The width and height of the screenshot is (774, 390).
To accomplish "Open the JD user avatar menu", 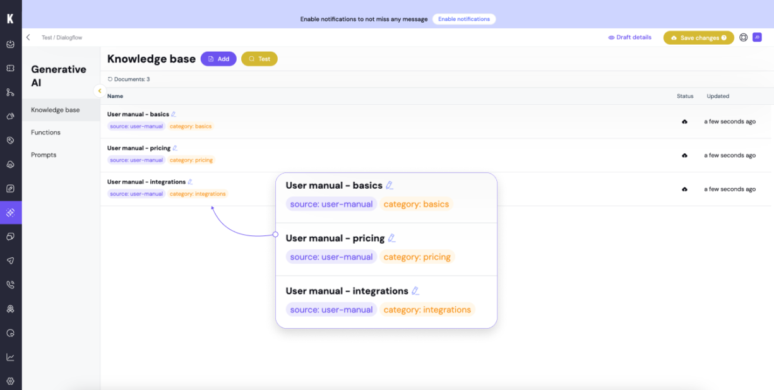I will [x=757, y=37].
